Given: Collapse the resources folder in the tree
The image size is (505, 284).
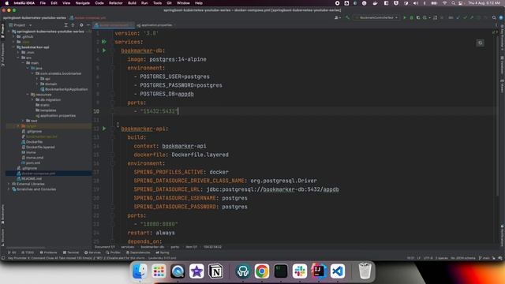Looking at the screenshot, I should tap(28, 95).
